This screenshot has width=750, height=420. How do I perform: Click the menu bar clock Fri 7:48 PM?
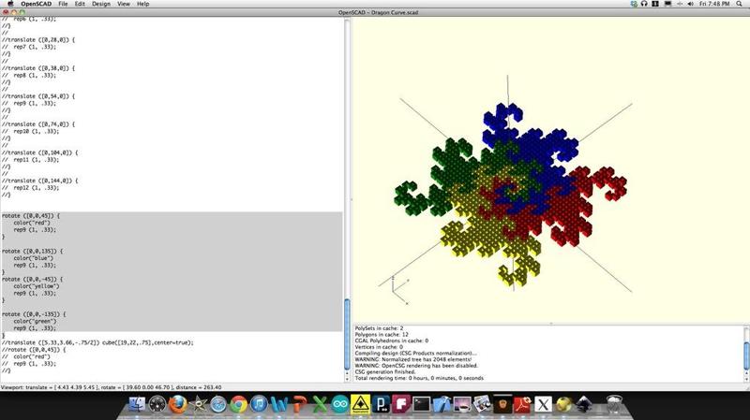click(x=714, y=4)
